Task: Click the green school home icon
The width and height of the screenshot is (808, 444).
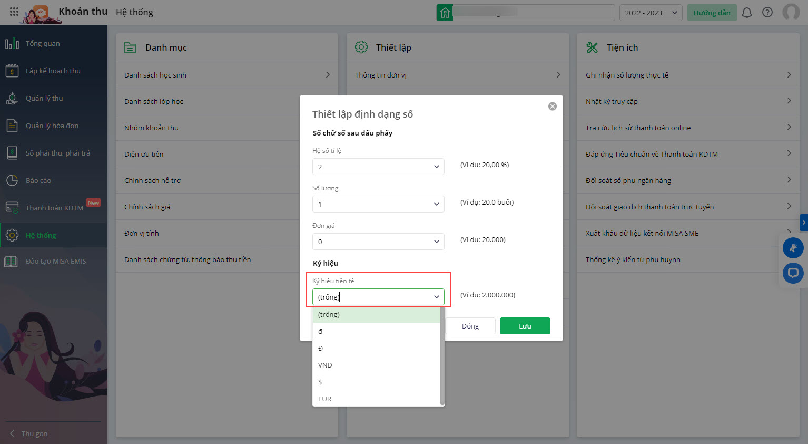Action: 445,13
